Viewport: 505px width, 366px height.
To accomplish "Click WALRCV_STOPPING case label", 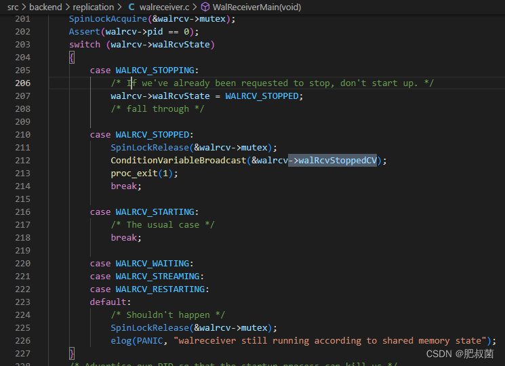I will pyautogui.click(x=155, y=70).
